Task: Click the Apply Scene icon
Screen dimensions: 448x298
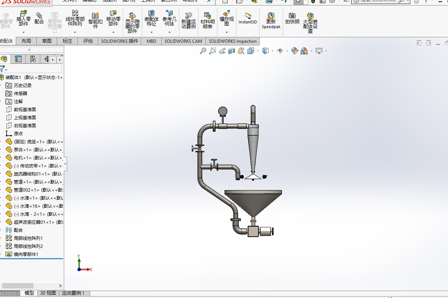Action: (304, 51)
